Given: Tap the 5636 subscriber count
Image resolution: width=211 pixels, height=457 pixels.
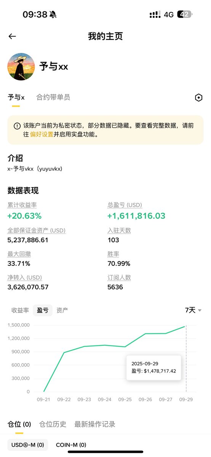Looking at the screenshot, I should coord(115,287).
